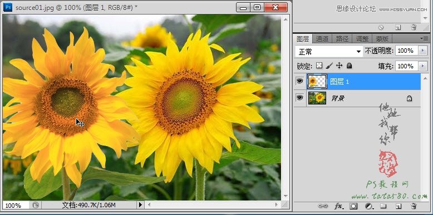This screenshot has height=215, width=433.
Task: Create new layer in Layers panel footer
Action: [398, 206]
